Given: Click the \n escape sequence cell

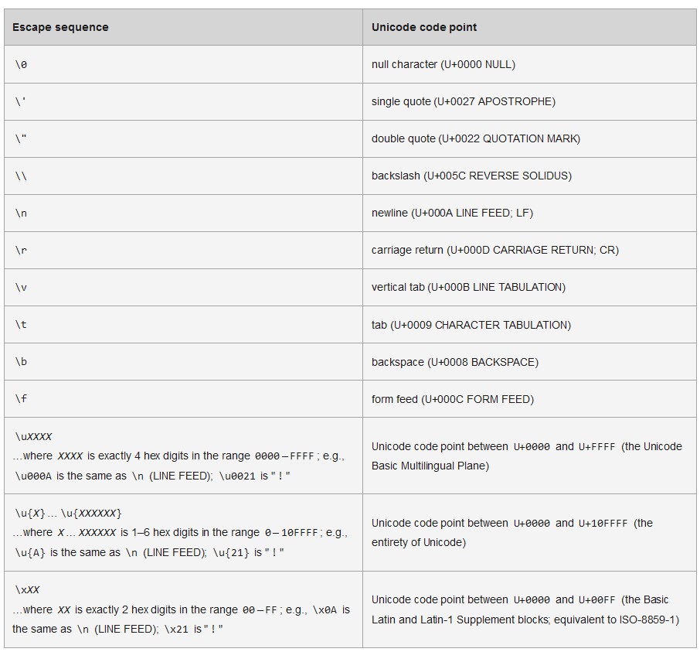Looking at the screenshot, I should tap(21, 213).
